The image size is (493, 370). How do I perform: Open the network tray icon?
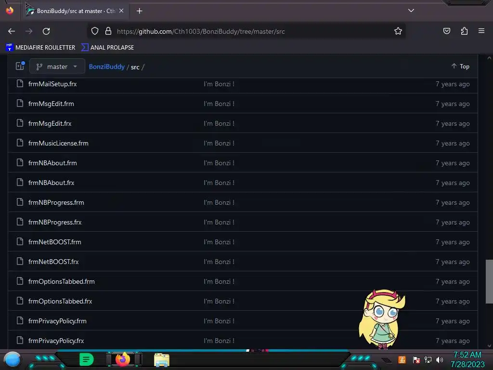428,359
